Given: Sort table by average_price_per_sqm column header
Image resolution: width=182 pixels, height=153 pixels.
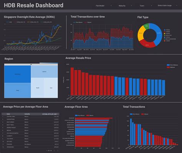Looking at the screenshot, I should 50,114.
